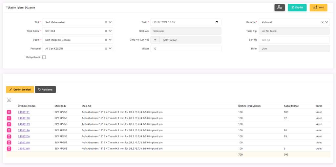Click trash icon for order 24000189
The height and width of the screenshot is (167, 336).
coord(9,124)
